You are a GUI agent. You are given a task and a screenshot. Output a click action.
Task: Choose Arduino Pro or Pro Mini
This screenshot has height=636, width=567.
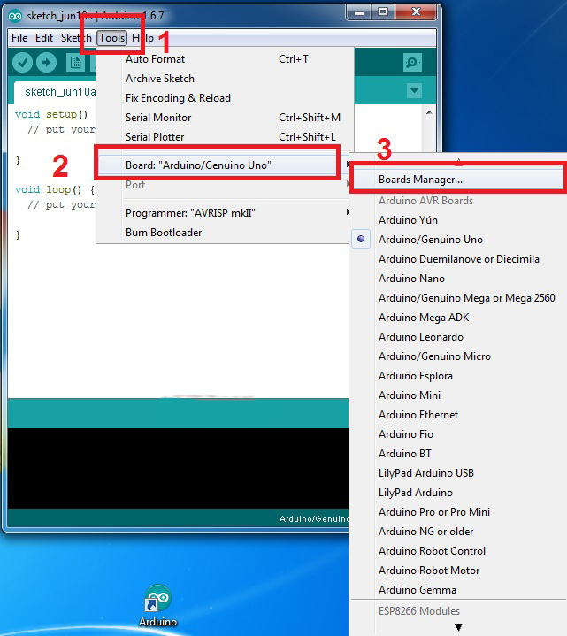pos(458,512)
